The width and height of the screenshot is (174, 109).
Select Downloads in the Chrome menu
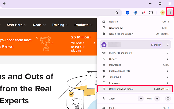pyautogui.click(x=115, y=65)
